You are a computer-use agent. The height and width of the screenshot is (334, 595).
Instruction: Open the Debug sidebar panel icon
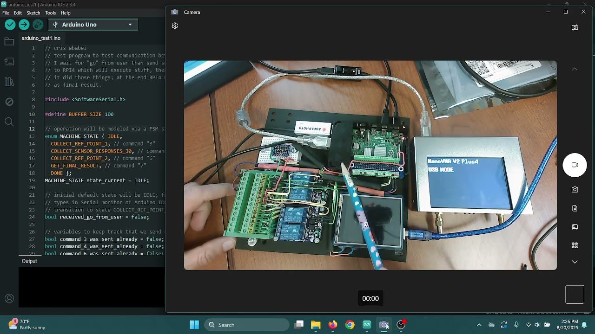9,102
